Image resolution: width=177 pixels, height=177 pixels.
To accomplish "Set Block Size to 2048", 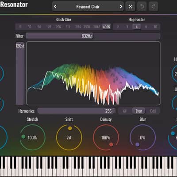I will point(96,27).
